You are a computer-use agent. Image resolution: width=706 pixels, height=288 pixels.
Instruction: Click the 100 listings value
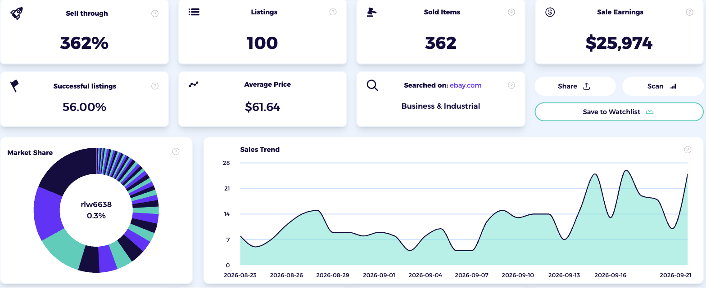click(262, 43)
